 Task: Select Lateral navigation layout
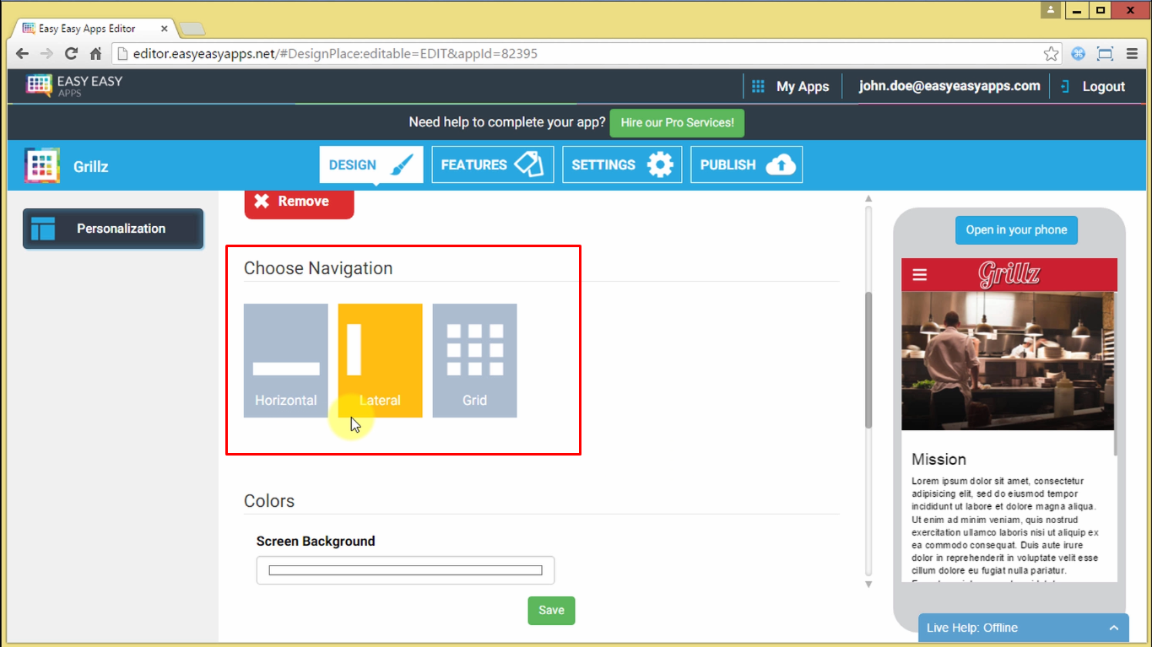point(380,360)
